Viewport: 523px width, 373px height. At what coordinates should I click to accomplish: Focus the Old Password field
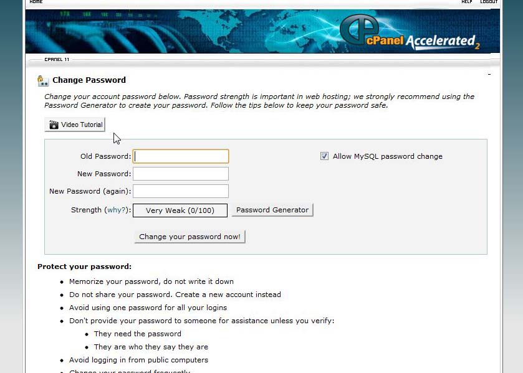click(181, 156)
